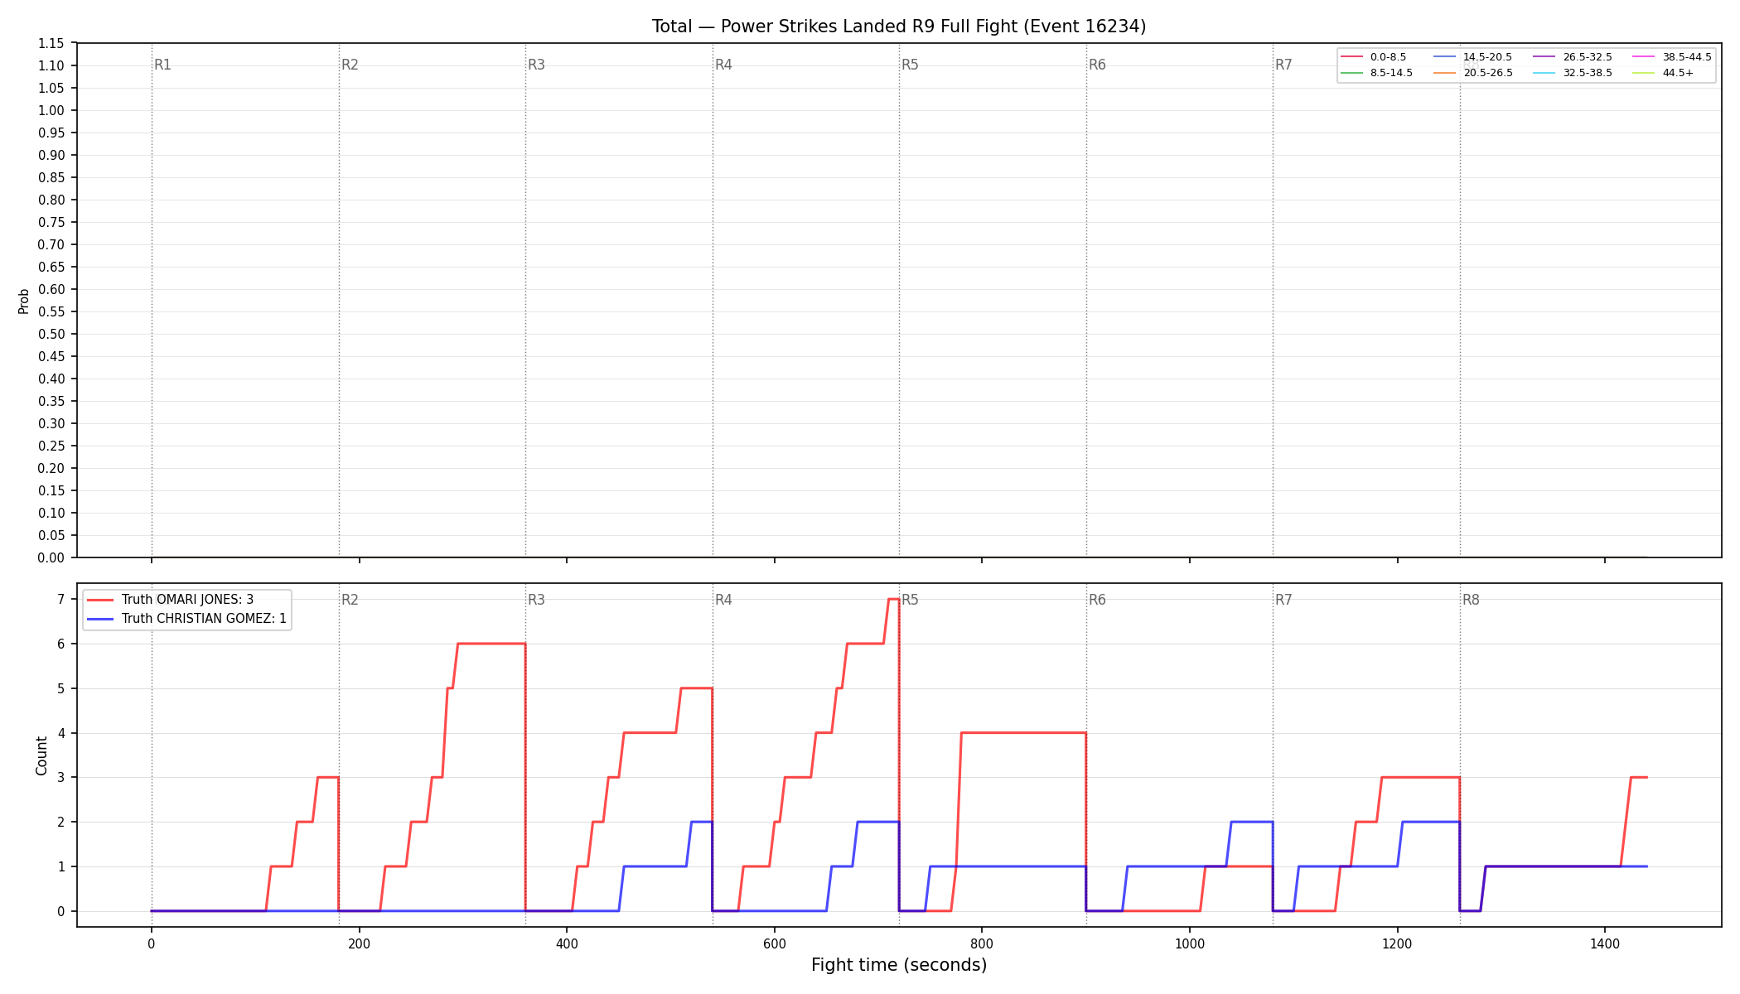Click the 32.5-38.5 legend line sample
1740x994 pixels.
coord(1544,73)
